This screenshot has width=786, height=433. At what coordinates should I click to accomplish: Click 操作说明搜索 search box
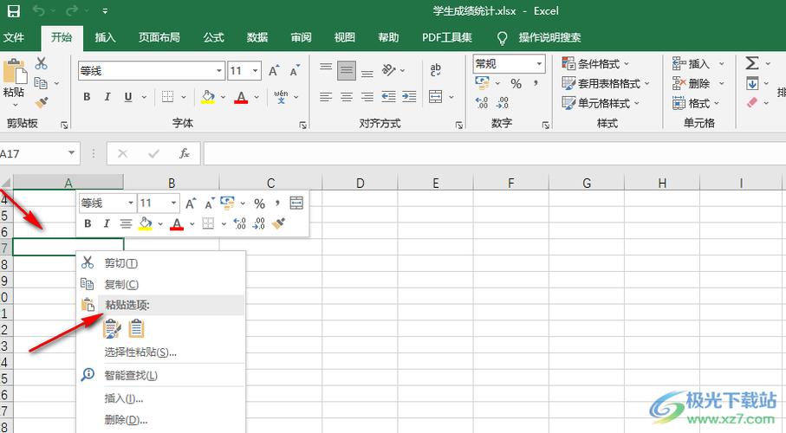(x=549, y=37)
